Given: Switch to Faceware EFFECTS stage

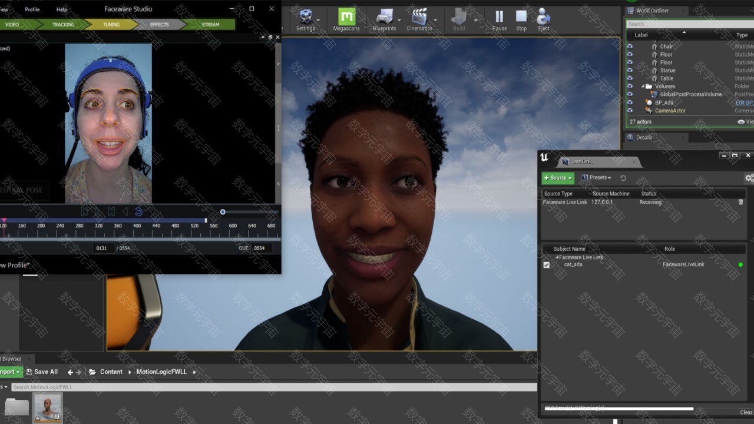Looking at the screenshot, I should 159,25.
